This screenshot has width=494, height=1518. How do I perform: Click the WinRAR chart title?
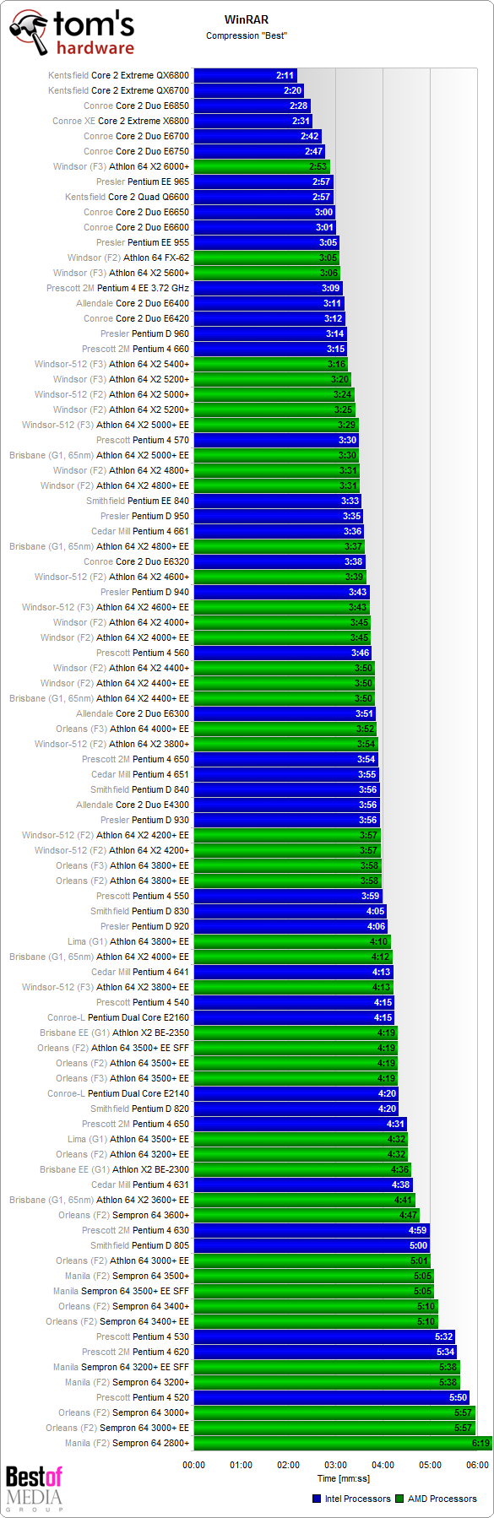[247, 20]
